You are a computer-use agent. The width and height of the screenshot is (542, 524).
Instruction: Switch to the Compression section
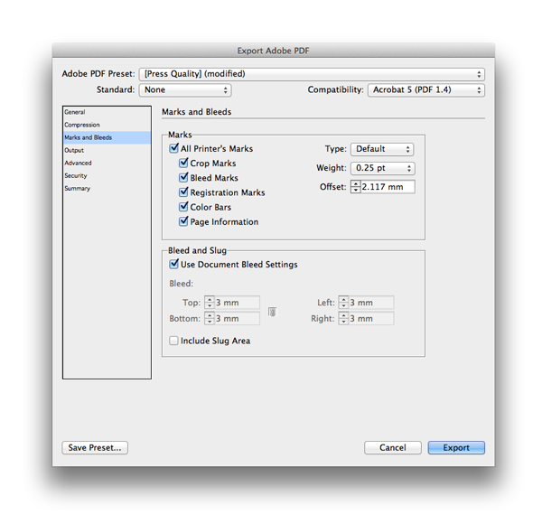click(107, 125)
